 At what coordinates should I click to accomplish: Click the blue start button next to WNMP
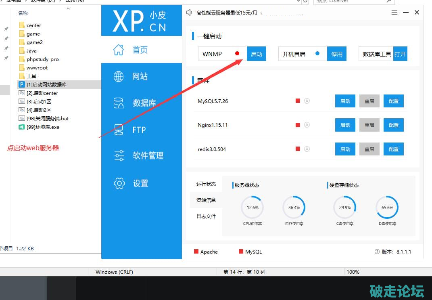257,54
